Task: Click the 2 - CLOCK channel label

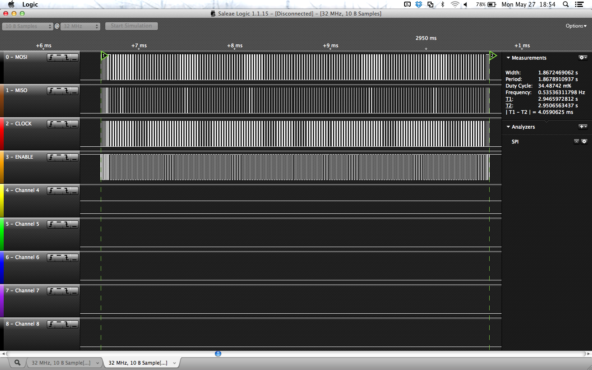Action: pyautogui.click(x=18, y=124)
